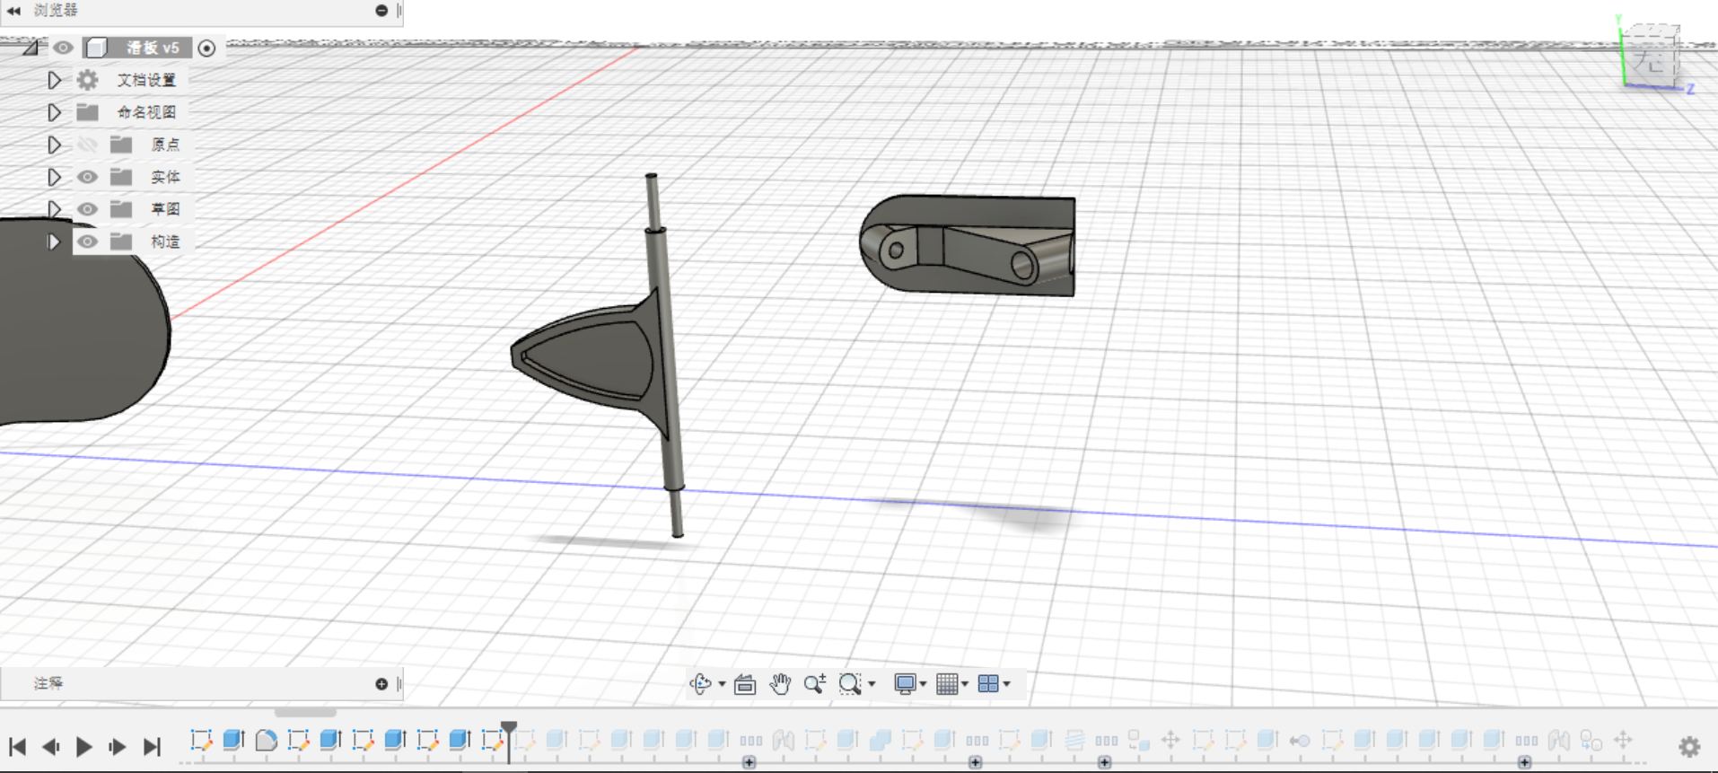This screenshot has height=773, width=1718.
Task: Jump timeline to the end
Action: (x=152, y=746)
